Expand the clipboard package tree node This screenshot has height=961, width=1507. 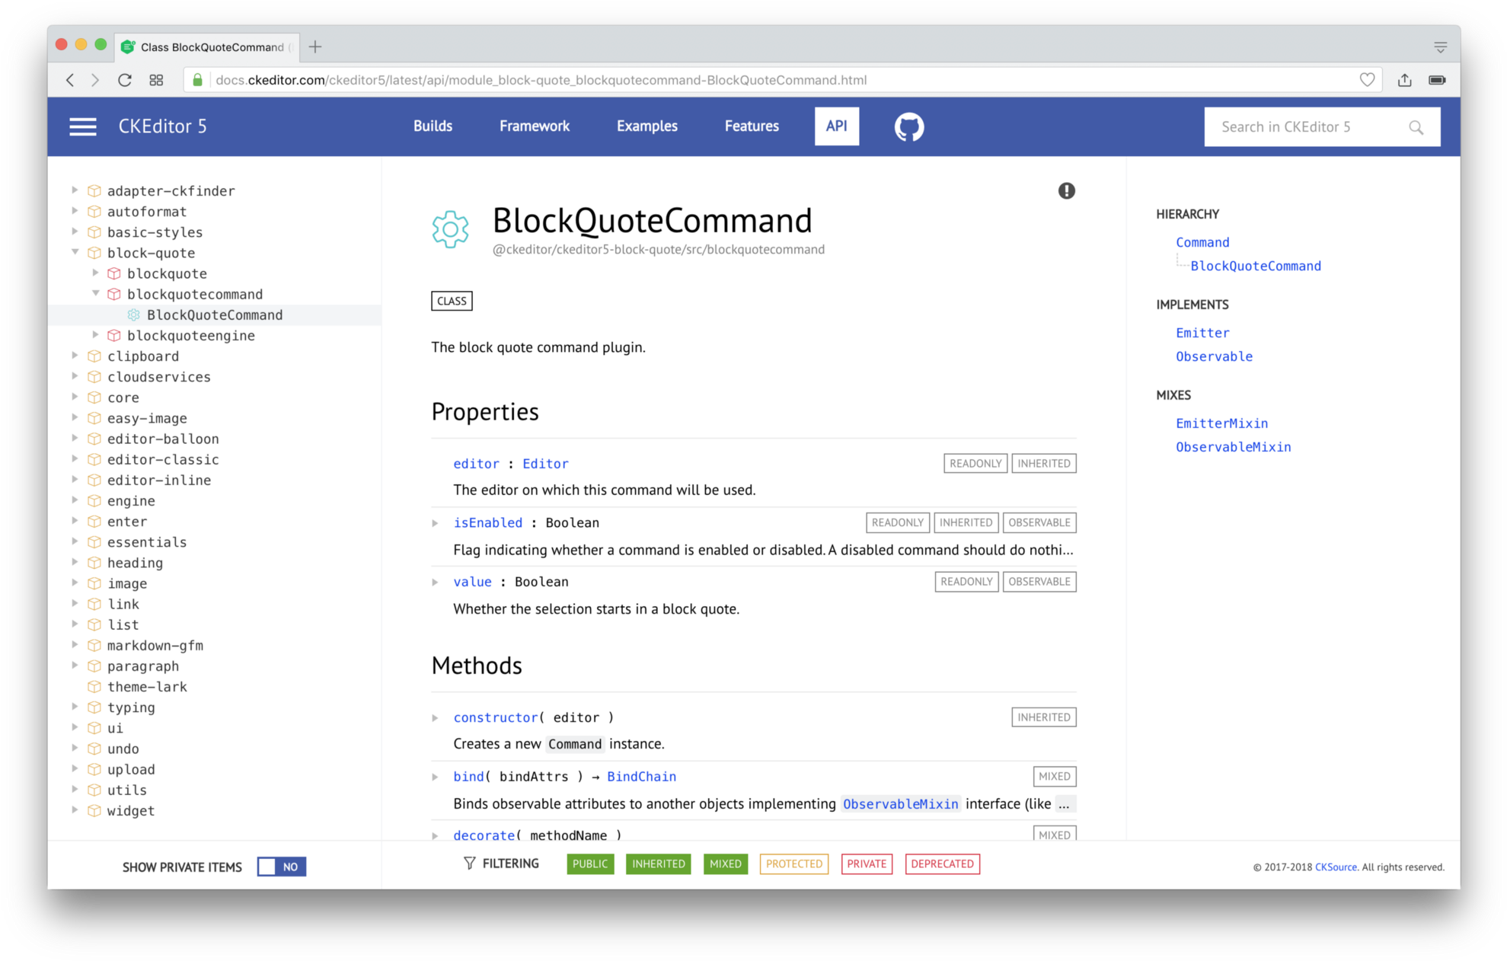click(x=75, y=356)
